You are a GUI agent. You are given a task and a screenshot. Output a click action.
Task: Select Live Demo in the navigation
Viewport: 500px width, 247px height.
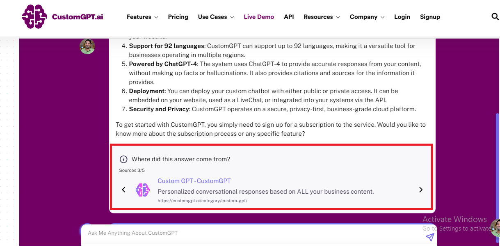pyautogui.click(x=259, y=17)
